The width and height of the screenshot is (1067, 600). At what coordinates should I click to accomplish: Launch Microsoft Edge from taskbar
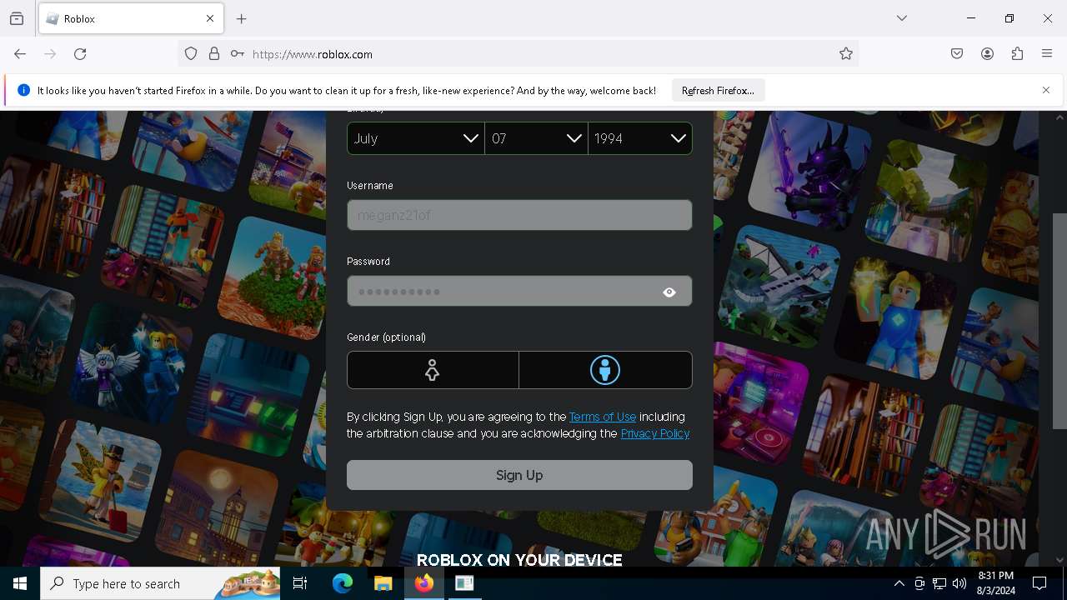(x=343, y=583)
